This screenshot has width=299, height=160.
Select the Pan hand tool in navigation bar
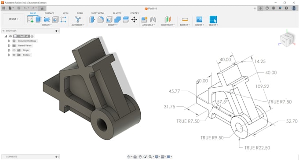coord(140,157)
